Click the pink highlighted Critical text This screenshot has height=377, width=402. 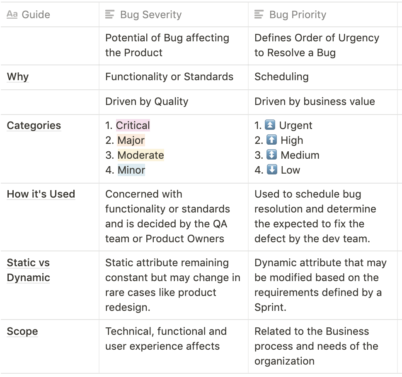point(133,125)
